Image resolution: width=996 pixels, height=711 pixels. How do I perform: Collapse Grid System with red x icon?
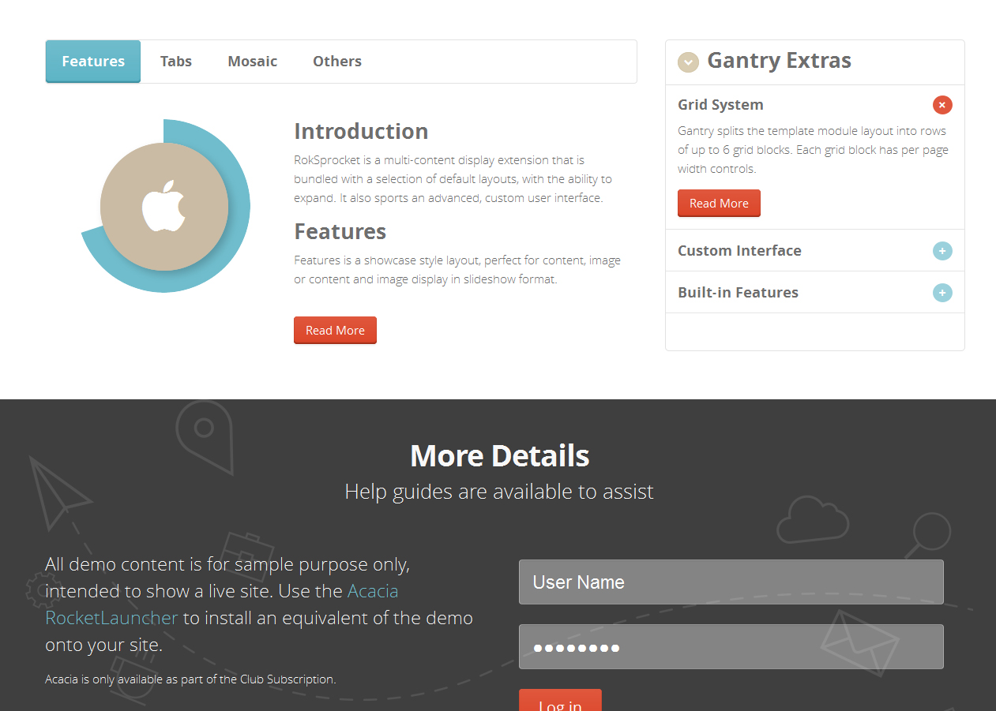[942, 105]
